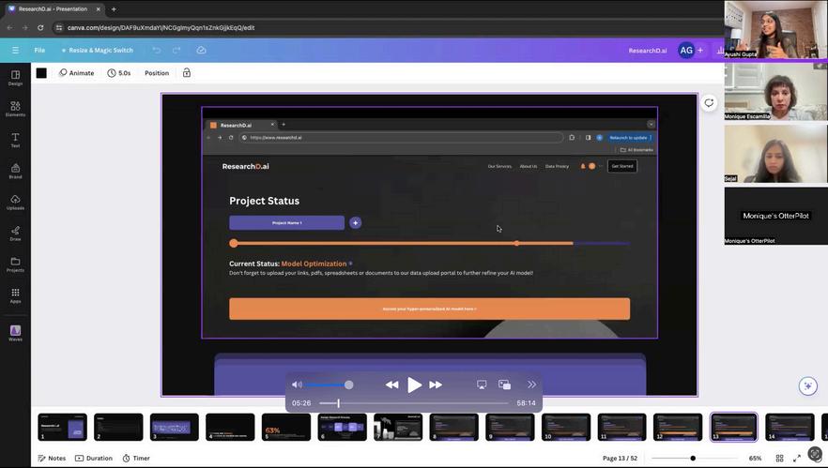Toggle picture-in-picture in video controls
Screen dimensions: 828x468
[504, 385]
